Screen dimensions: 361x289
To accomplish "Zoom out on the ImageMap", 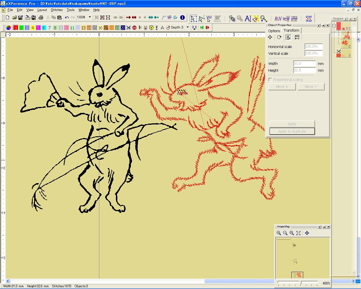I will coord(285,233).
